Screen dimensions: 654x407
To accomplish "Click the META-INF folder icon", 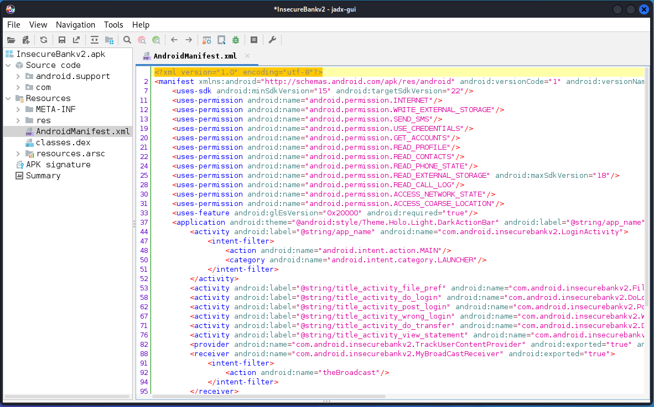I will (x=29, y=109).
